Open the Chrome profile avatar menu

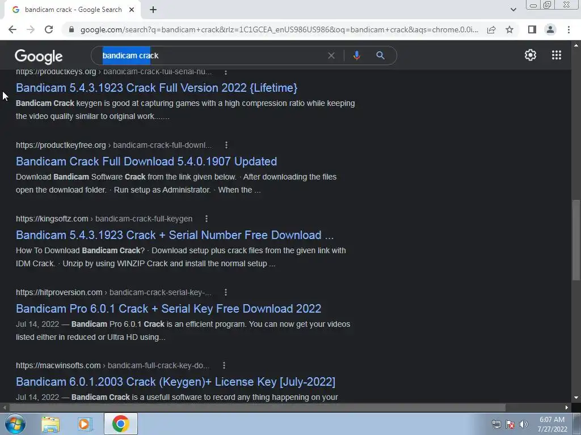point(550,29)
